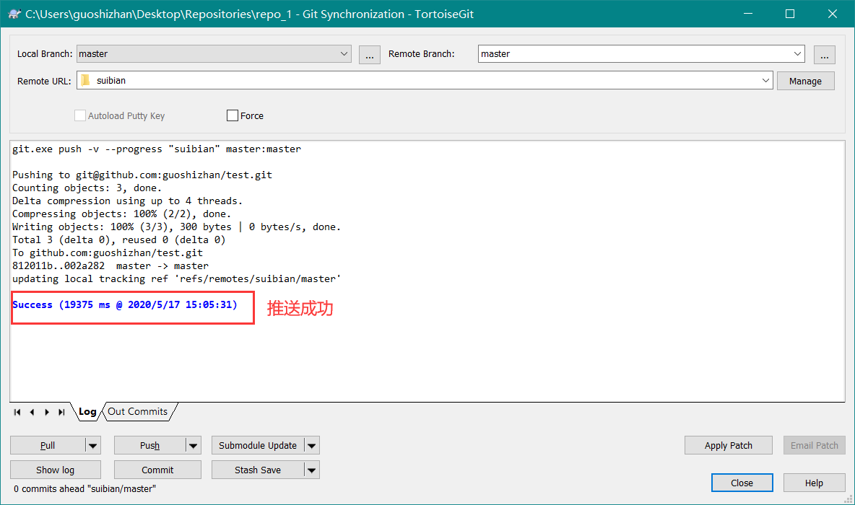The height and width of the screenshot is (505, 855).
Task: Select the Log tab
Action: 87,412
